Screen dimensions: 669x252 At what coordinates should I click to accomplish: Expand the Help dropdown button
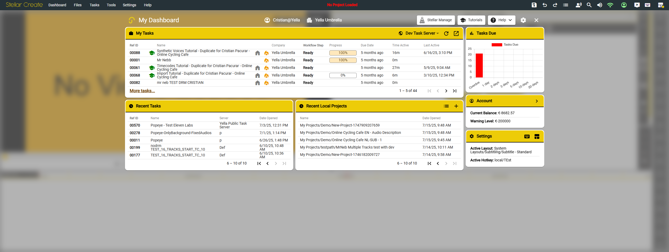coord(502,20)
